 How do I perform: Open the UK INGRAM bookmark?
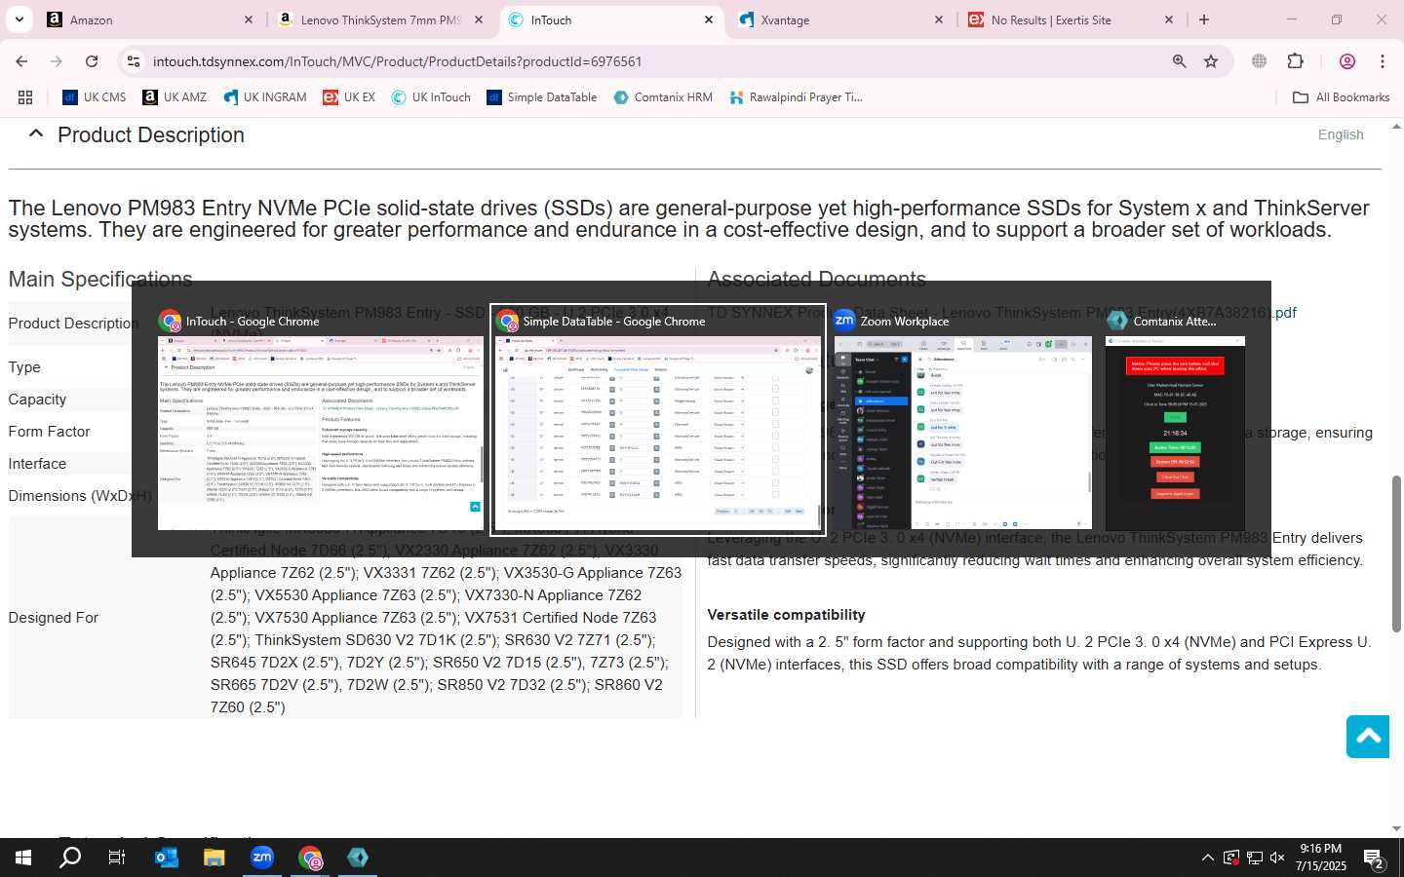pos(265,97)
